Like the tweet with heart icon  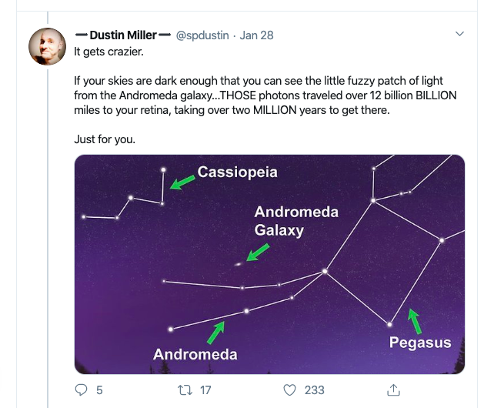coord(289,390)
